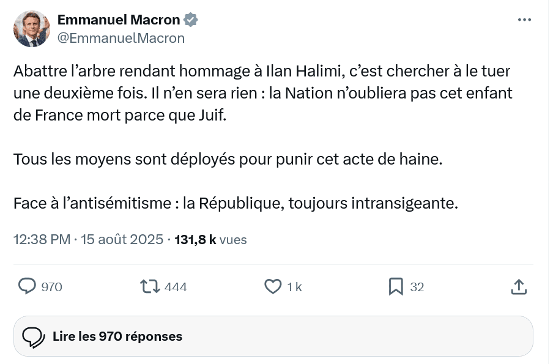
Task: Click the repost arrows icon
Action: pos(150,286)
